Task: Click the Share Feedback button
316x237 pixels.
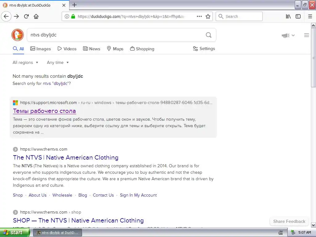Action: [289, 221]
